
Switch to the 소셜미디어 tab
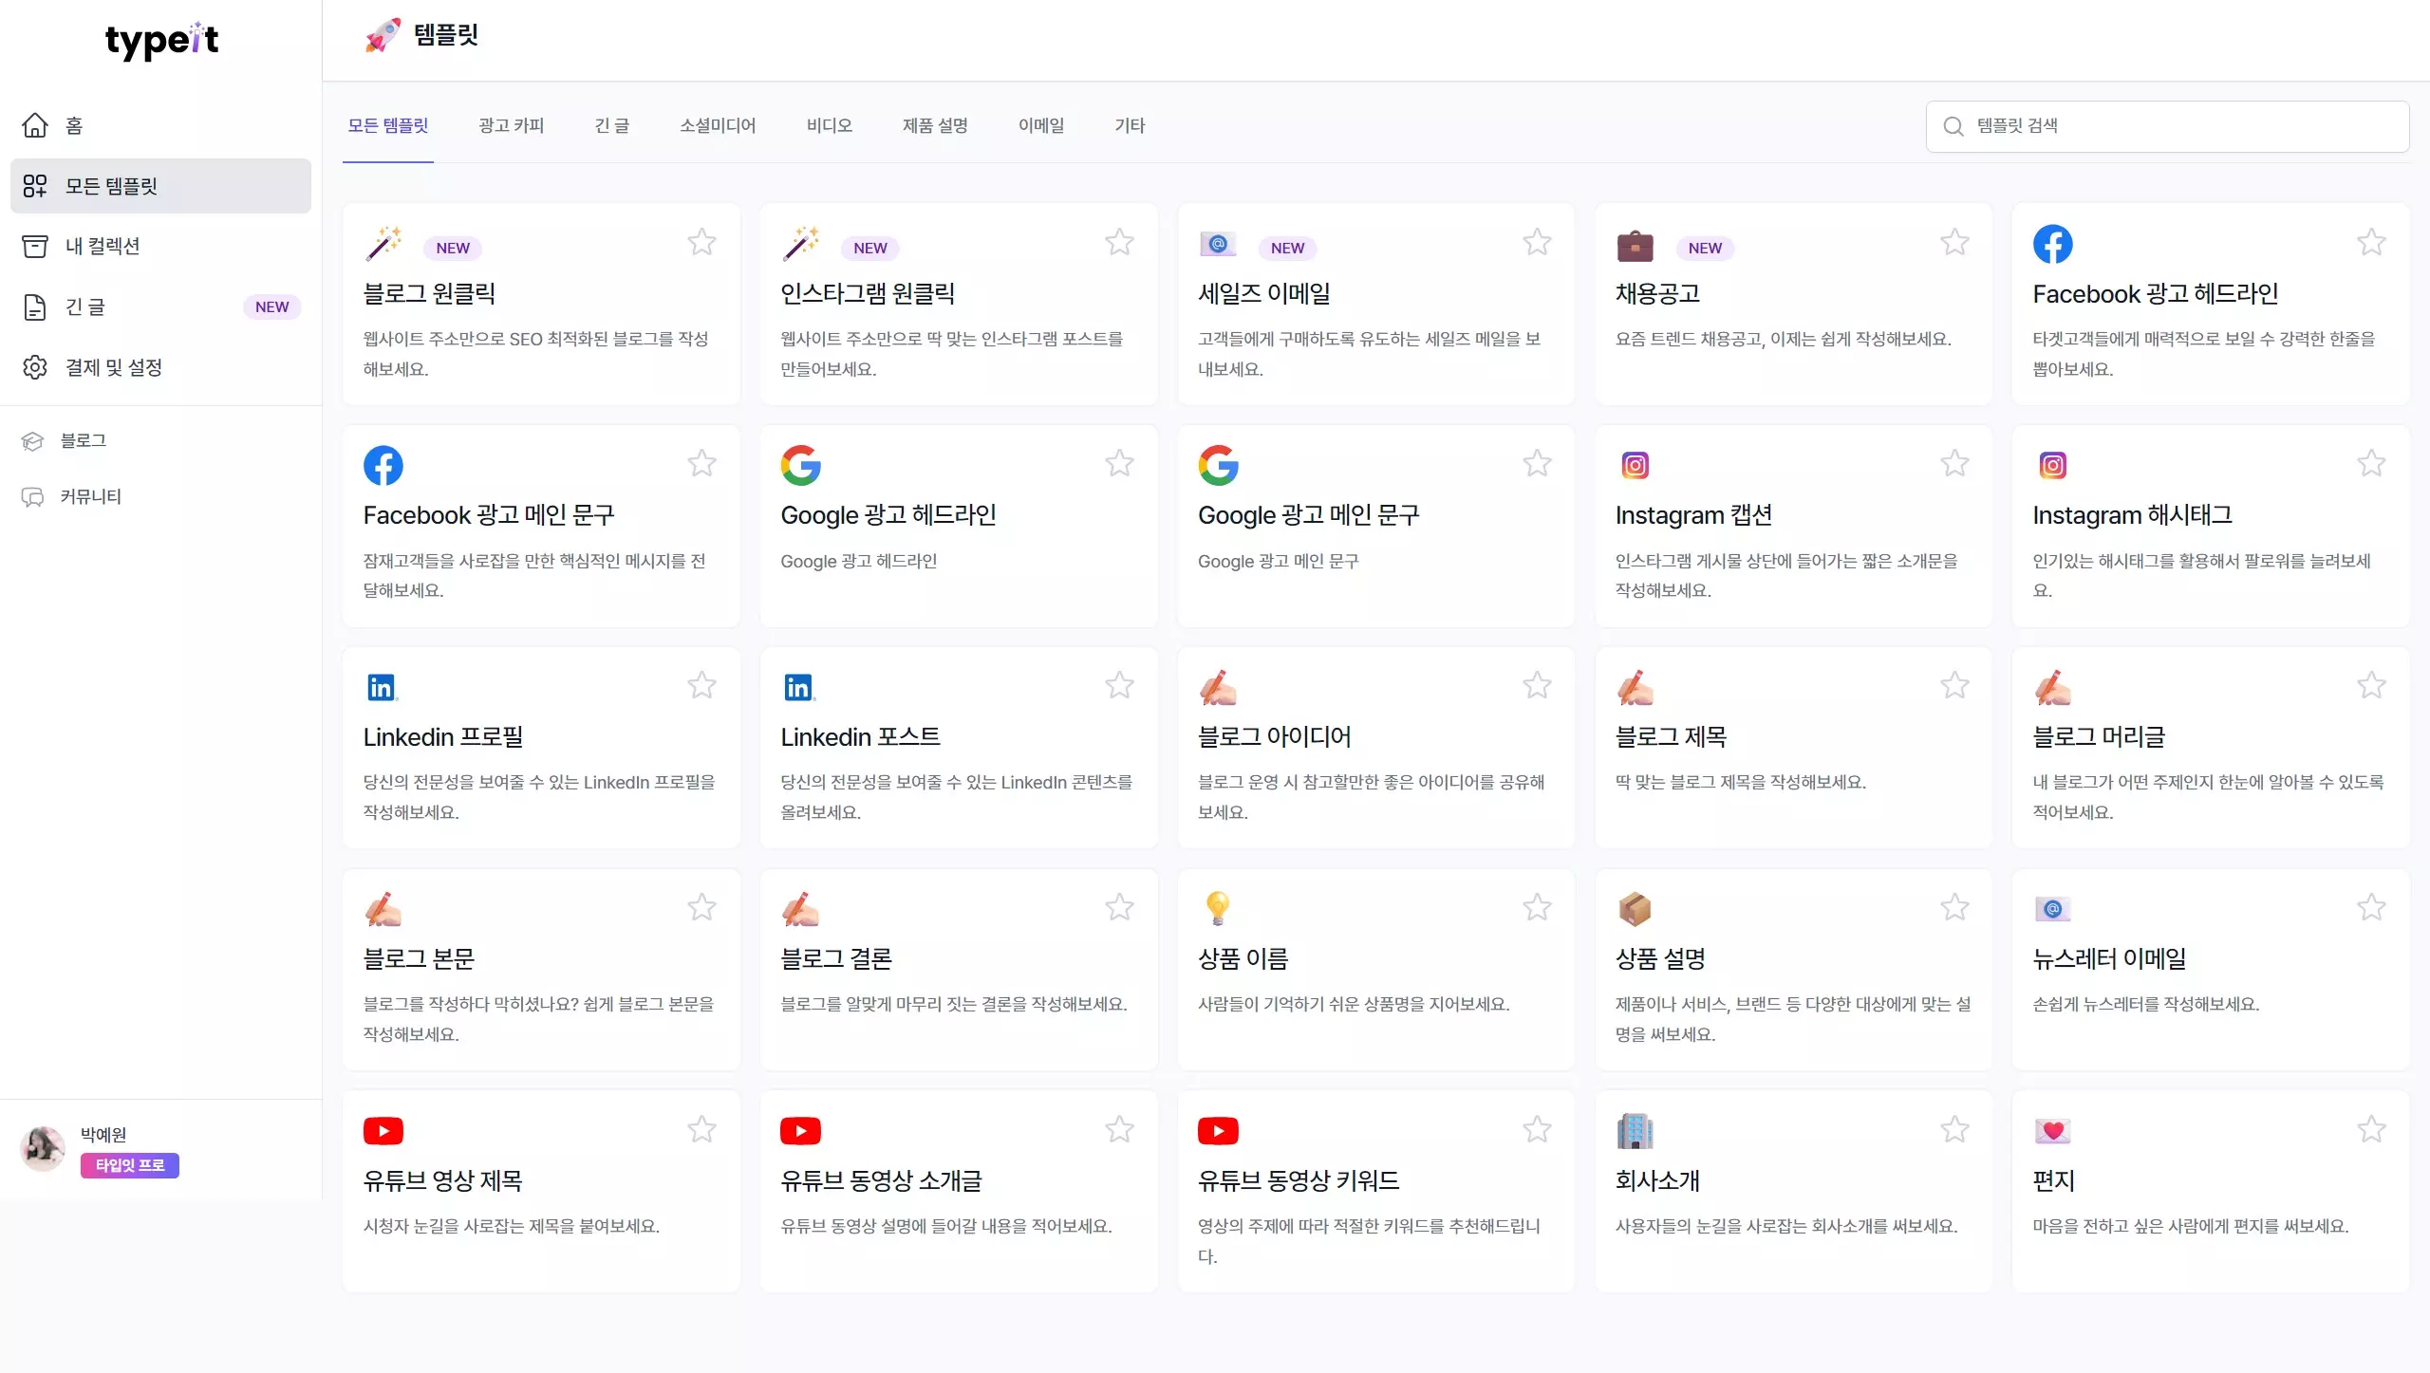click(718, 125)
